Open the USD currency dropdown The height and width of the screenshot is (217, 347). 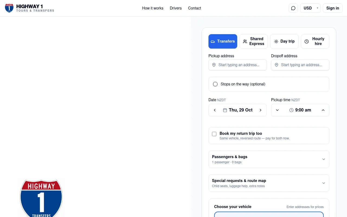pyautogui.click(x=310, y=8)
